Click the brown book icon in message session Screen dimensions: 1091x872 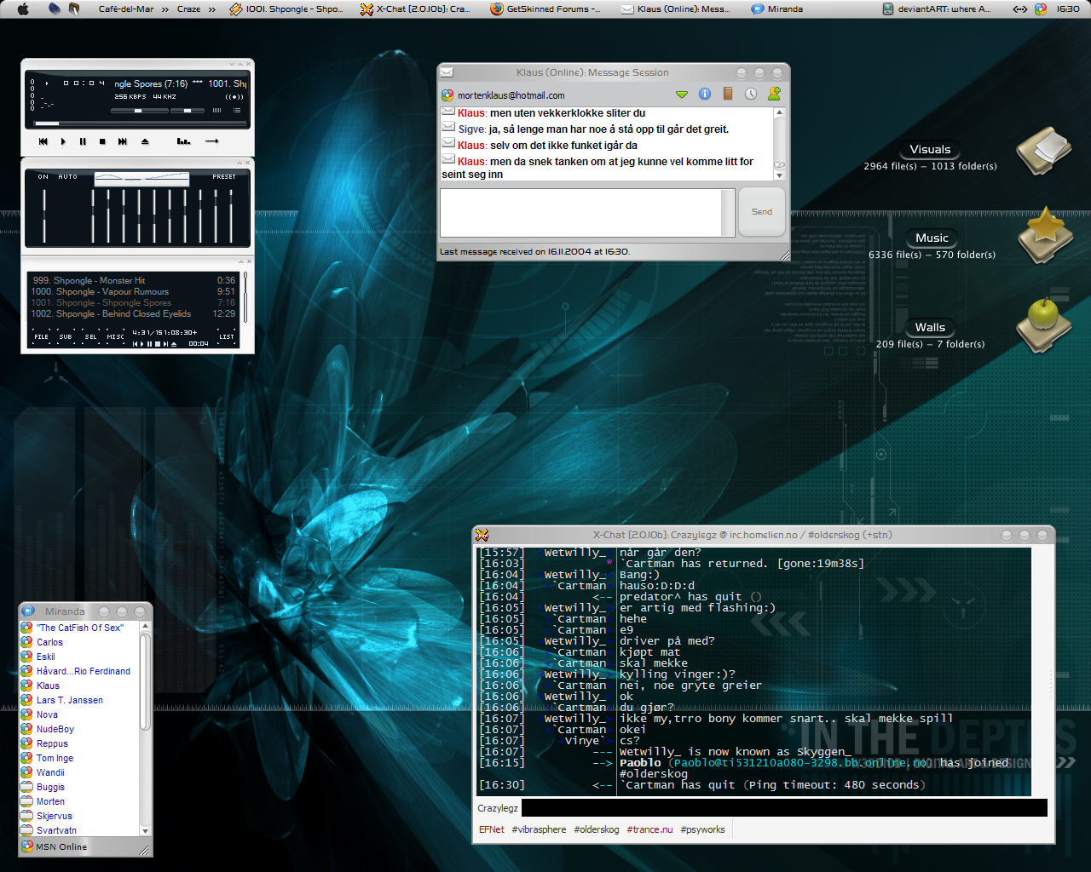pos(728,94)
